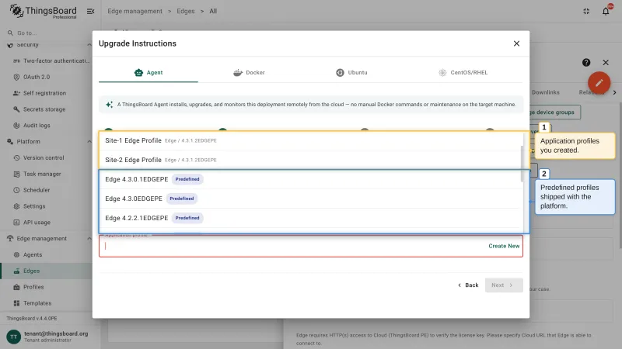Screen dimensions: 622x349
Task: Click the Scheduler clock icon
Action: click(16, 190)
